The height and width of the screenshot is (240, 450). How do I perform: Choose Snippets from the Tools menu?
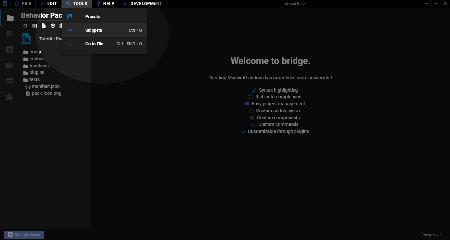(x=104, y=30)
